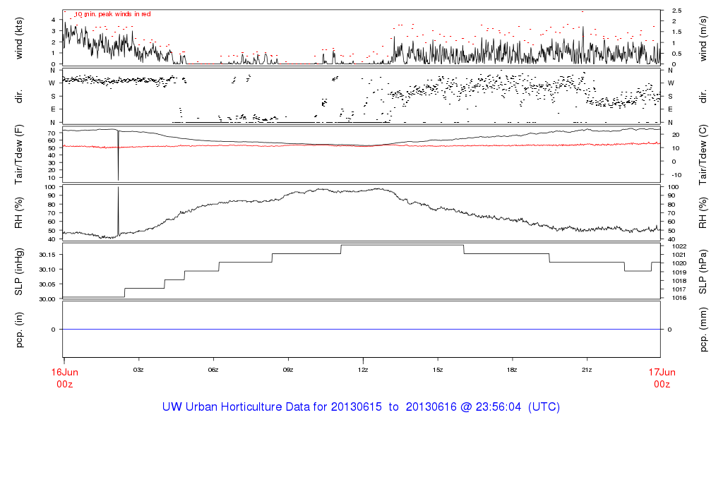Viewport: 723px width, 494px height.
Task: Click the 'pcp. (in)' axis label
Action: coord(19,330)
